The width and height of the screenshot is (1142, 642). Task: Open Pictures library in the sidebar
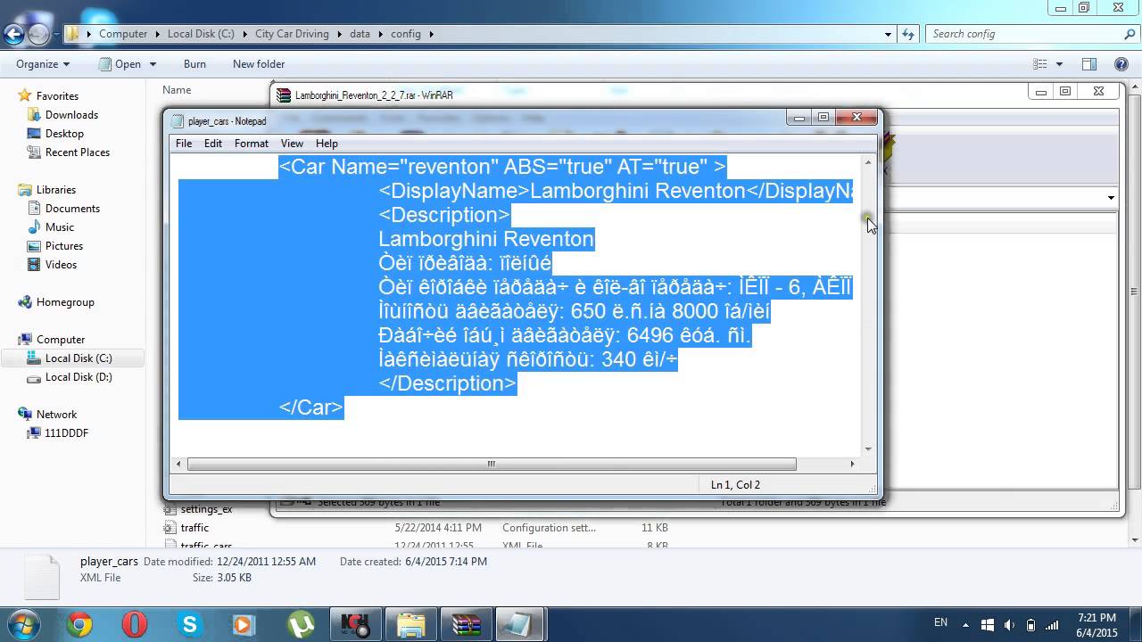64,246
